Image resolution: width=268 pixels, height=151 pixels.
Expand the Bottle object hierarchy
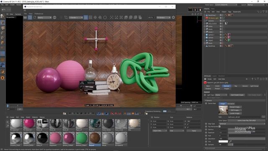coord(205,26)
